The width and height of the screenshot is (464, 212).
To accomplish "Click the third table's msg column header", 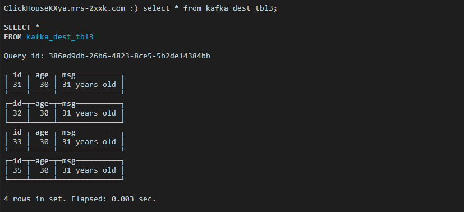I will tap(68, 133).
